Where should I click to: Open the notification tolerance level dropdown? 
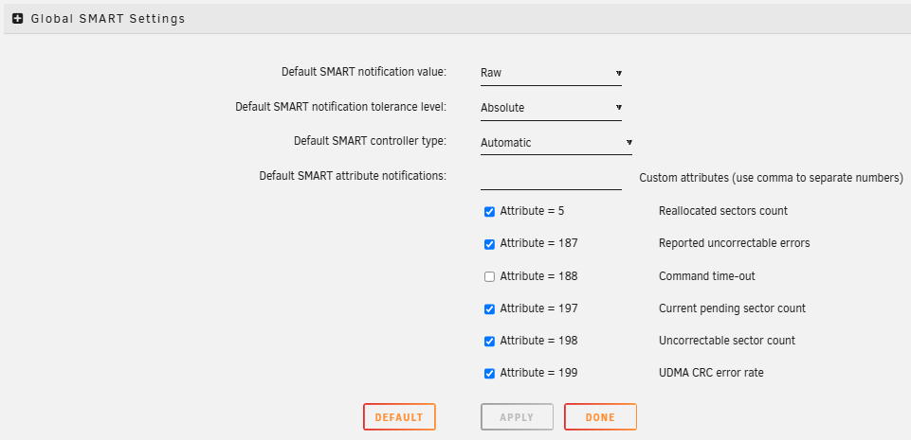551,108
